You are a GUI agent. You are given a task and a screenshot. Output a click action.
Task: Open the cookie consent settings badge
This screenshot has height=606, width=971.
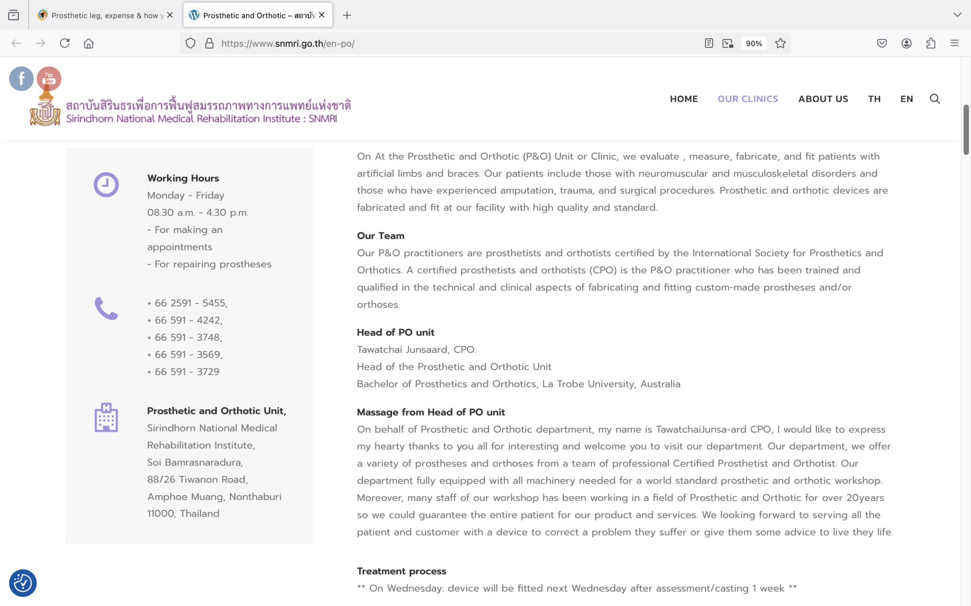click(23, 583)
